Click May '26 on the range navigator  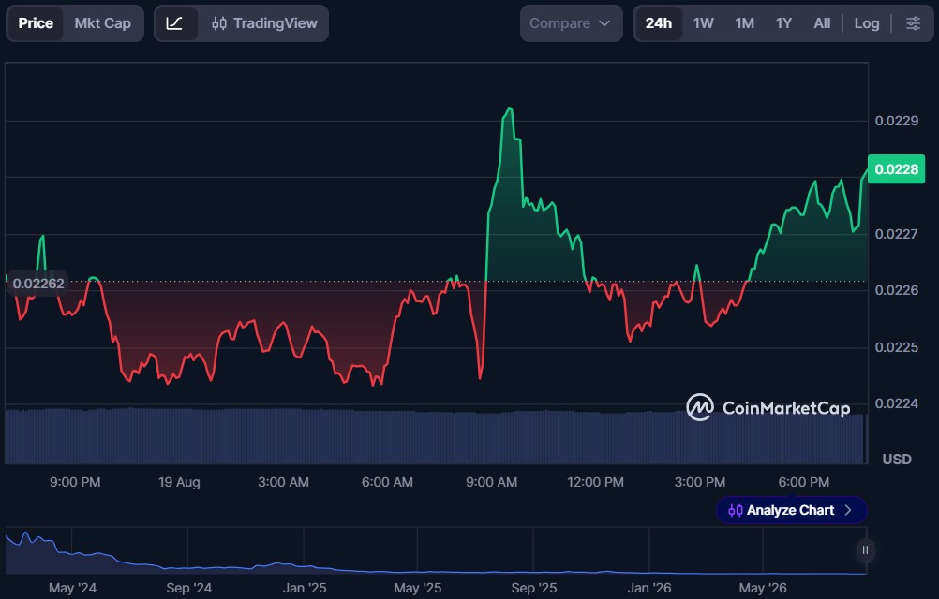coord(762,588)
